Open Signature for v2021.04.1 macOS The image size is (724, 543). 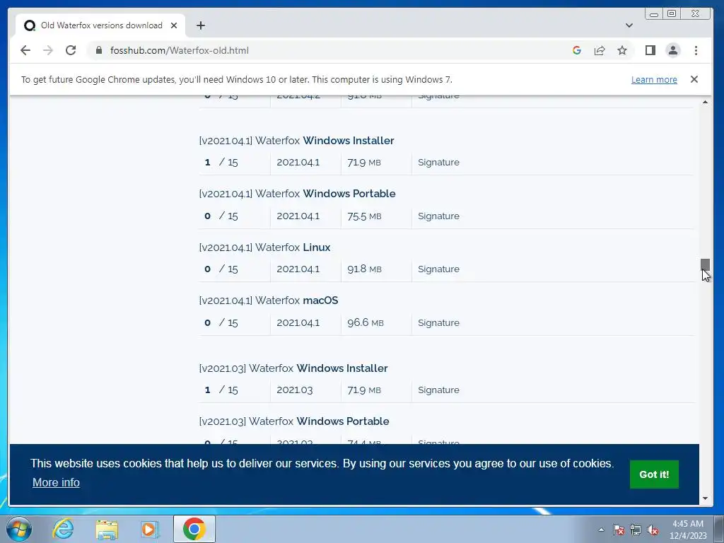coord(438,322)
